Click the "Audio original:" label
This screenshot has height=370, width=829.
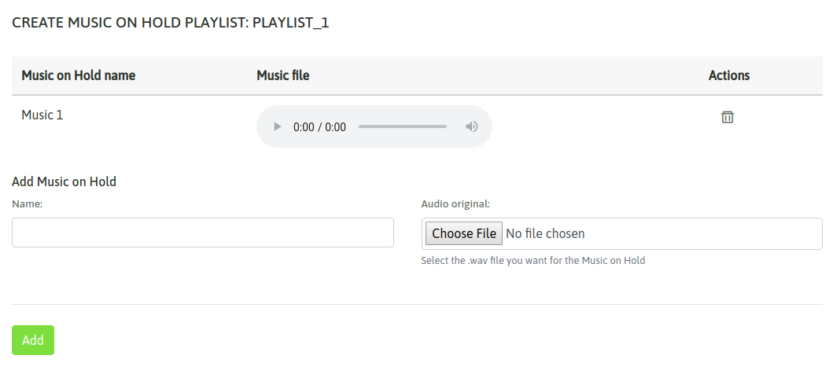(x=455, y=203)
